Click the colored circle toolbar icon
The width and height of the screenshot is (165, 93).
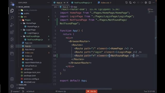[146, 3]
